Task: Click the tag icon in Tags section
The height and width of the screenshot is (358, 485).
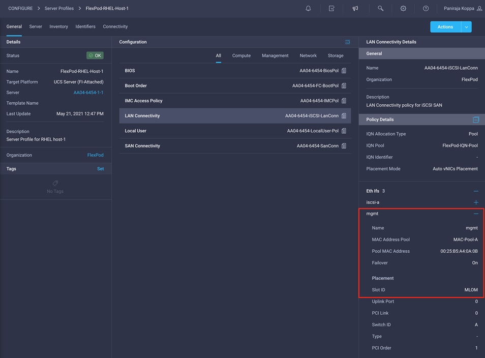Action: click(x=55, y=183)
